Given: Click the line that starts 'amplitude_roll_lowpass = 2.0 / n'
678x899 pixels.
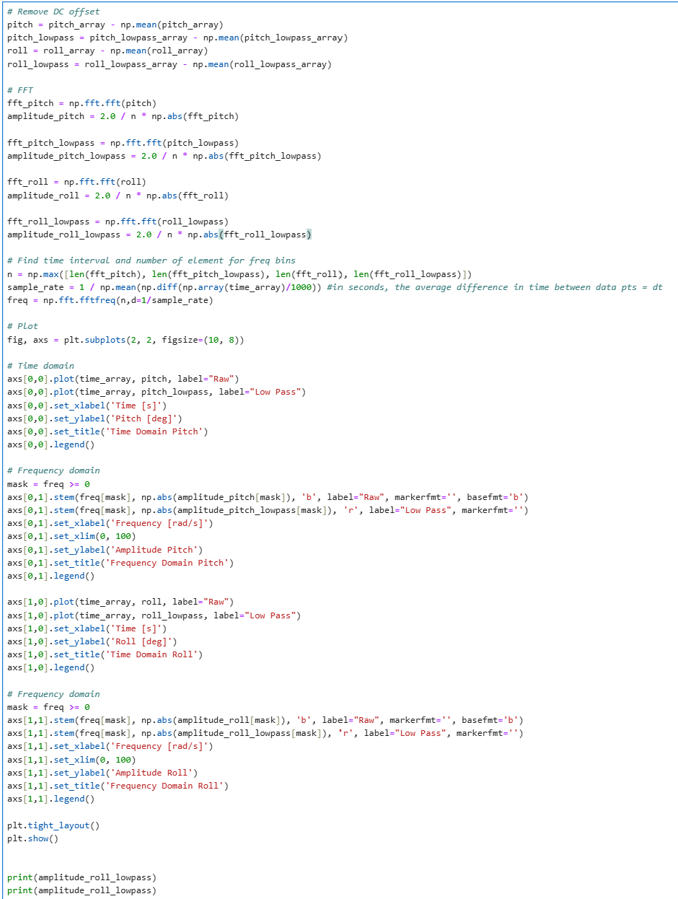Looking at the screenshot, I should point(159,234).
